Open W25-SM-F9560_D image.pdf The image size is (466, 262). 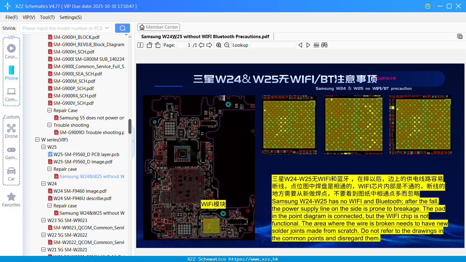(x=80, y=162)
